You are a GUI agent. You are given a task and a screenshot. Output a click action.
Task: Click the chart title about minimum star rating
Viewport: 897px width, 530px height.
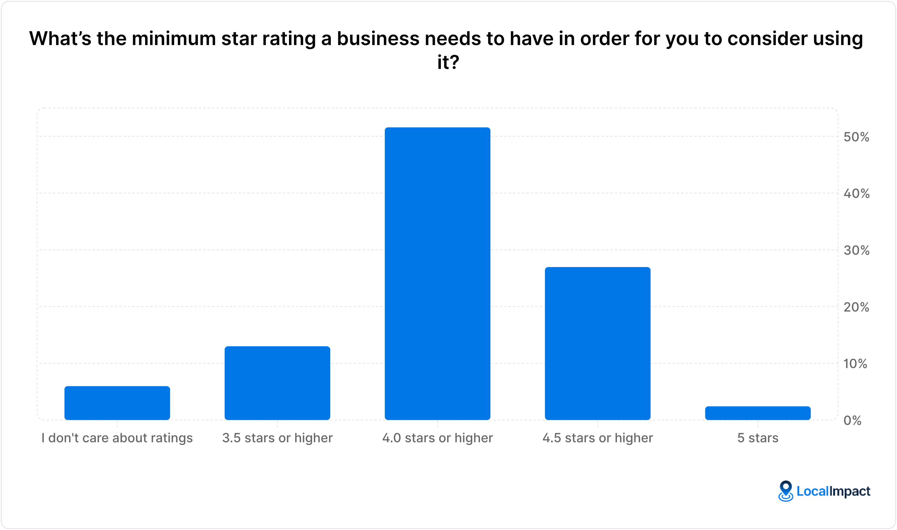(446, 50)
